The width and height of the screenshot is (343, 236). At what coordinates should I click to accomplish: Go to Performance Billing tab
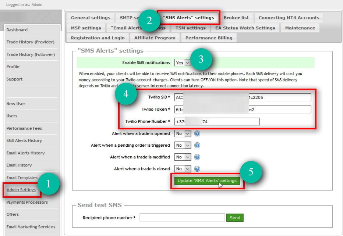(x=209, y=38)
